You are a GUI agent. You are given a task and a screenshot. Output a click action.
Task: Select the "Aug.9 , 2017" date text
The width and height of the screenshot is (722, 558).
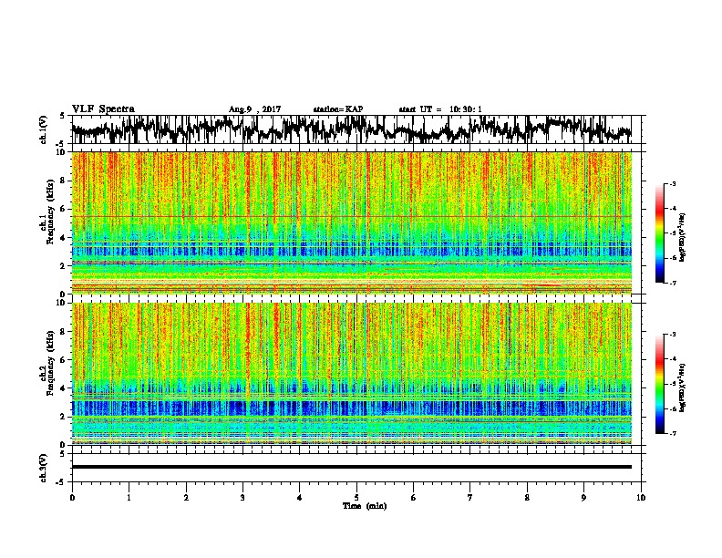[254, 109]
